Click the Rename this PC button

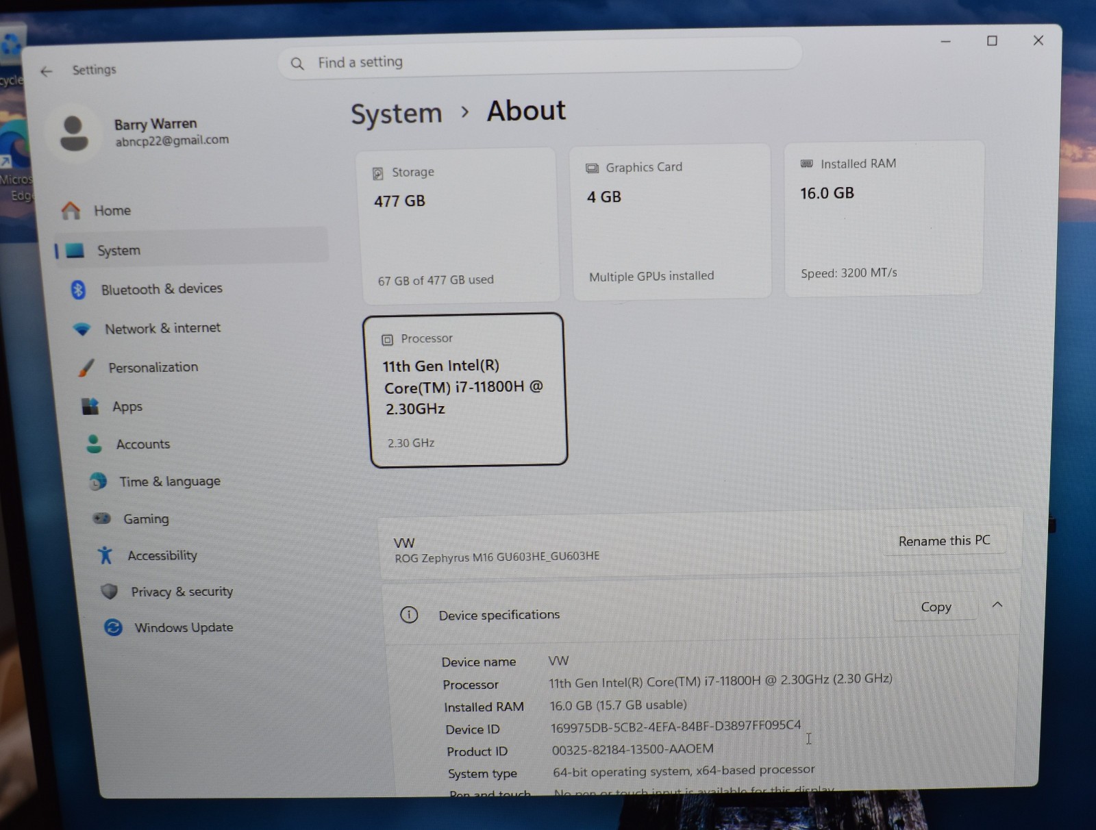[944, 541]
